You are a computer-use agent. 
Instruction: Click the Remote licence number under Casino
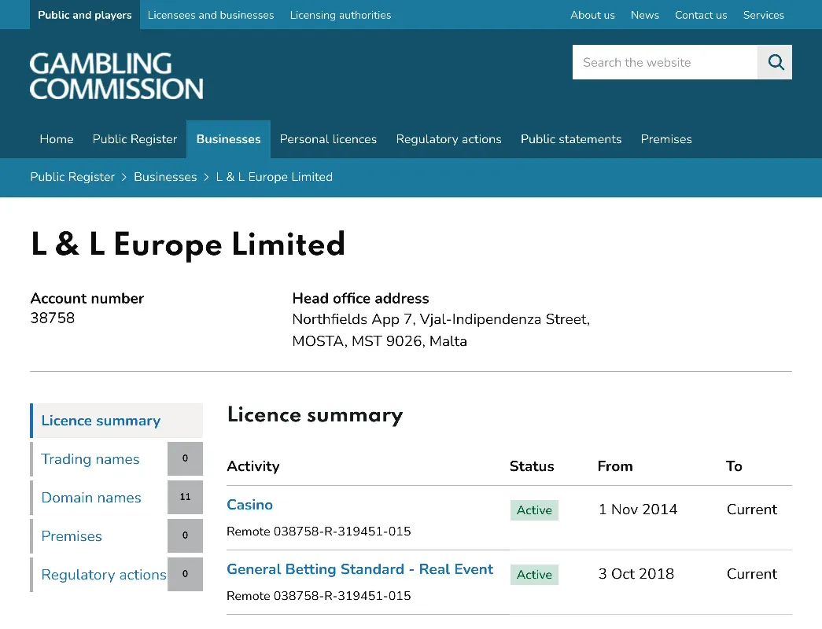click(x=319, y=532)
